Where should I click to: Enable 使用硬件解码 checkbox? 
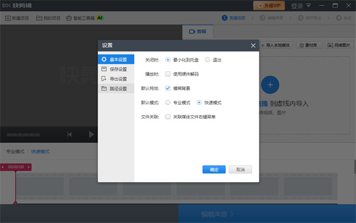pyautogui.click(x=168, y=74)
